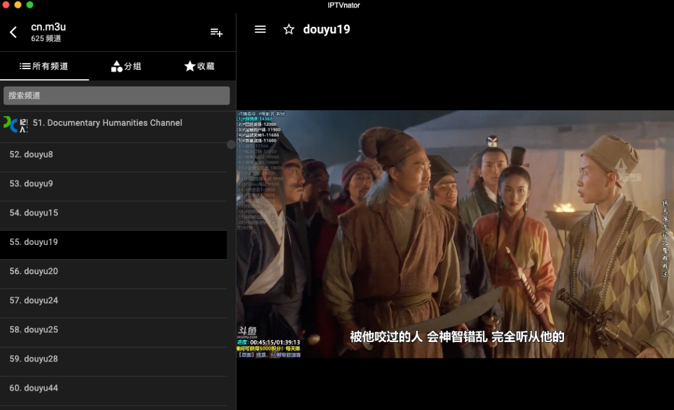
Task: Click the back arrow next to cn.m3u
Action: tap(14, 32)
